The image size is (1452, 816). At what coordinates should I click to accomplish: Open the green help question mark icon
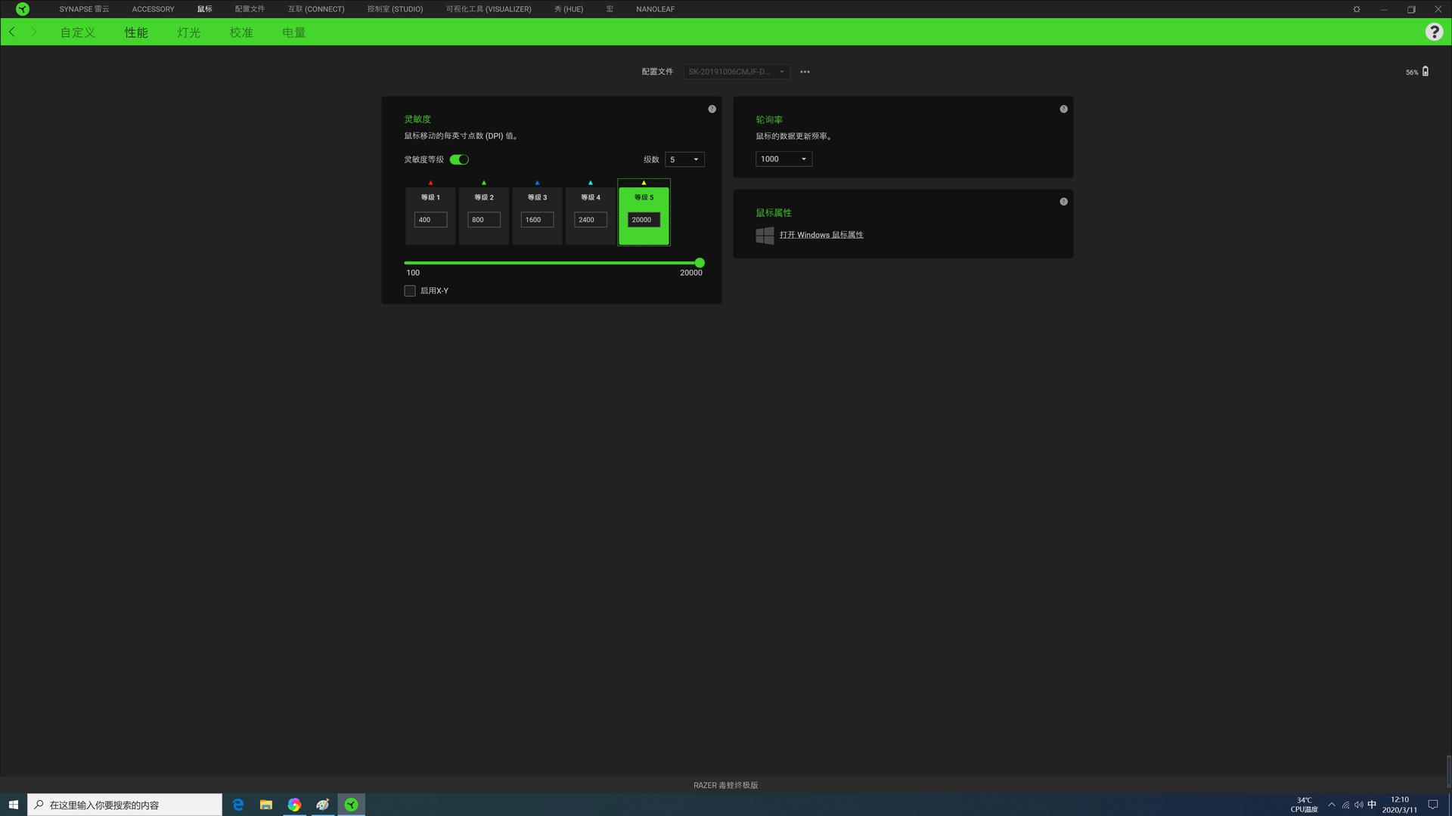pyautogui.click(x=1433, y=32)
